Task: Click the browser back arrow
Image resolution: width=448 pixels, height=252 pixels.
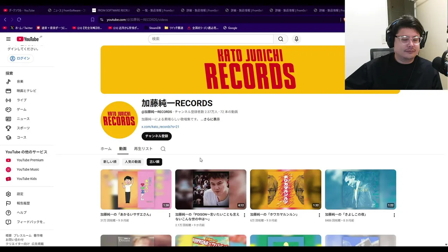Action: (5, 20)
